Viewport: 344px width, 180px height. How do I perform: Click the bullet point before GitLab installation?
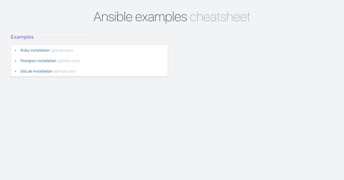pyautogui.click(x=16, y=71)
